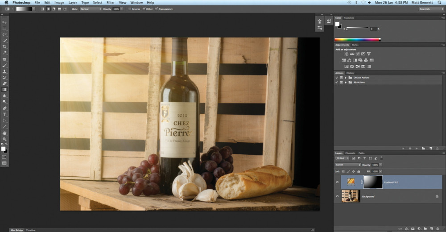Add a Color Balance adjustment
Screen dimensions: 446x232
pyautogui.click(x=349, y=60)
